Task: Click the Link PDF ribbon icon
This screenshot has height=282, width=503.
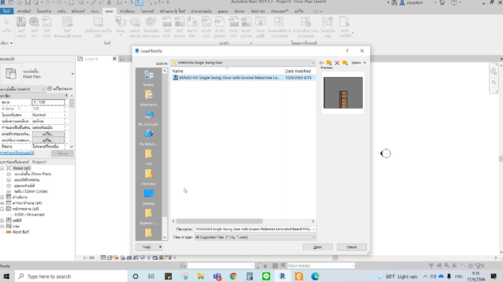Action: pyautogui.click(x=167, y=28)
